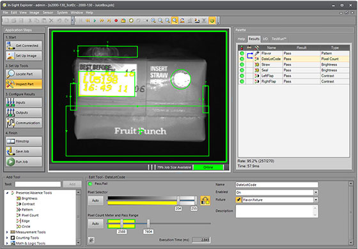Click the red record button in toolbar
Screen dimensions: 358x249
click(116, 20)
